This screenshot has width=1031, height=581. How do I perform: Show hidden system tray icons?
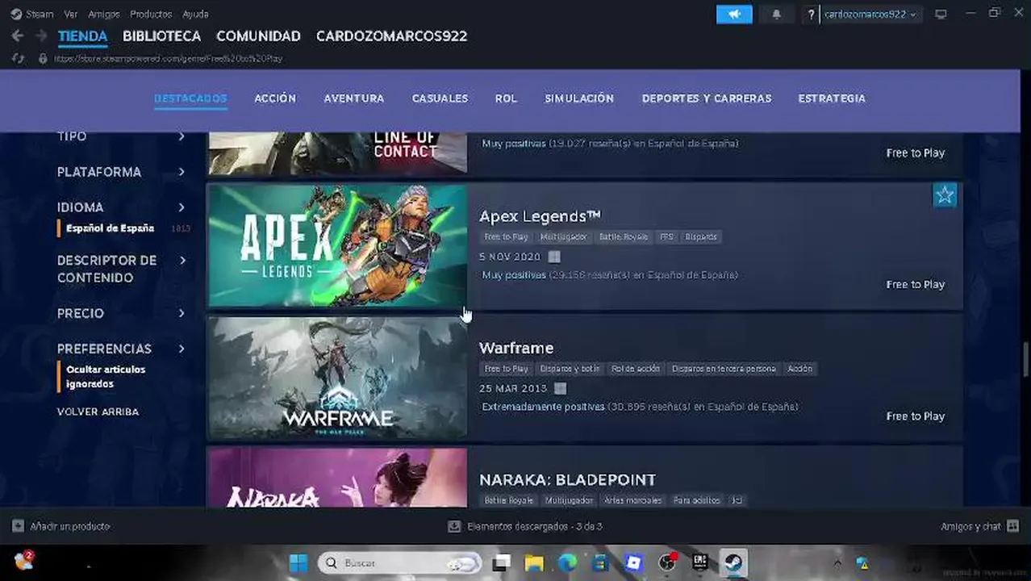point(837,563)
